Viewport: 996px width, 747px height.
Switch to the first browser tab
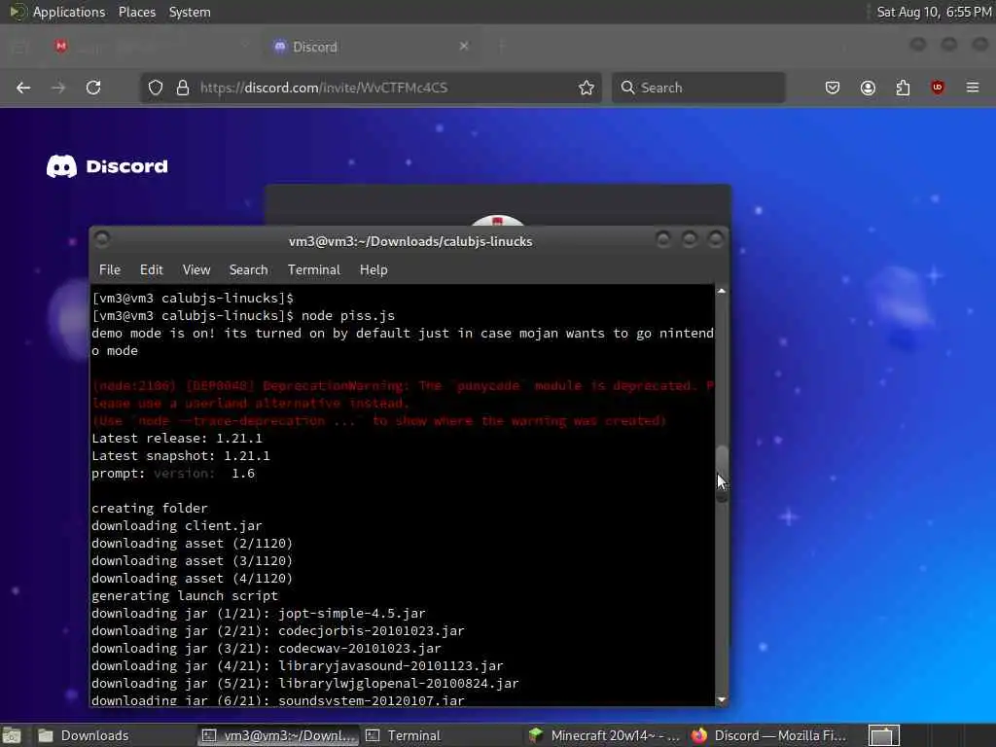point(150,47)
